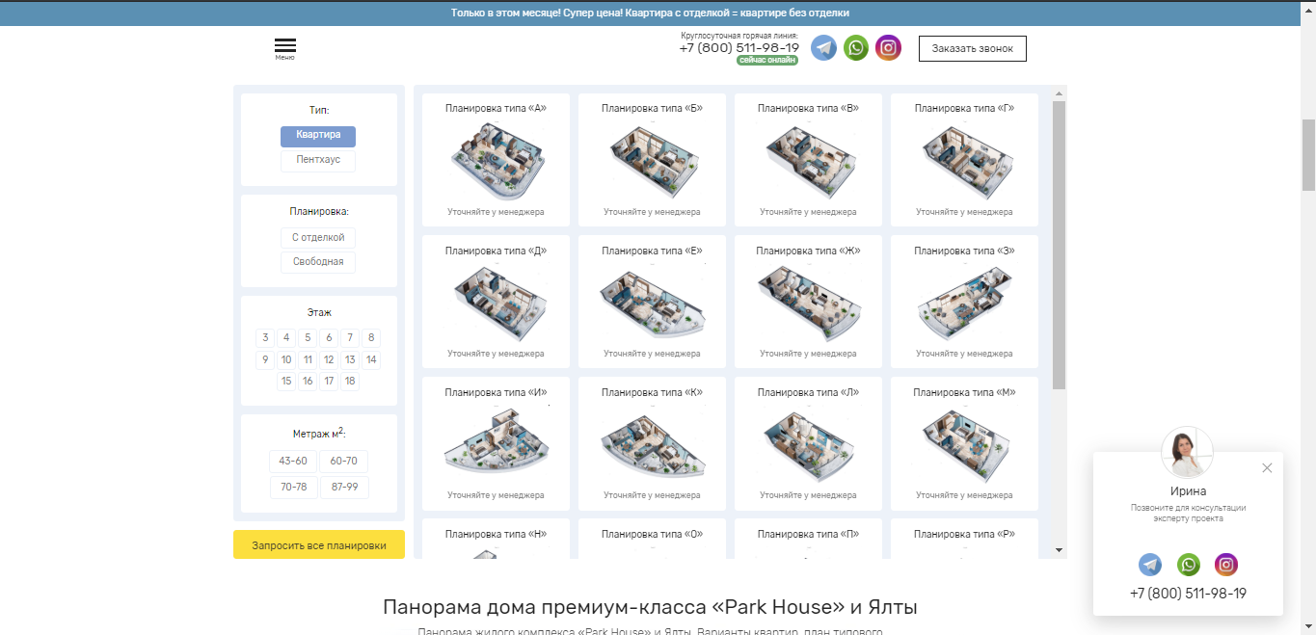The height and width of the screenshot is (635, 1316).
Task: Click the browser page scrollbar thumb
Action: click(x=1308, y=155)
